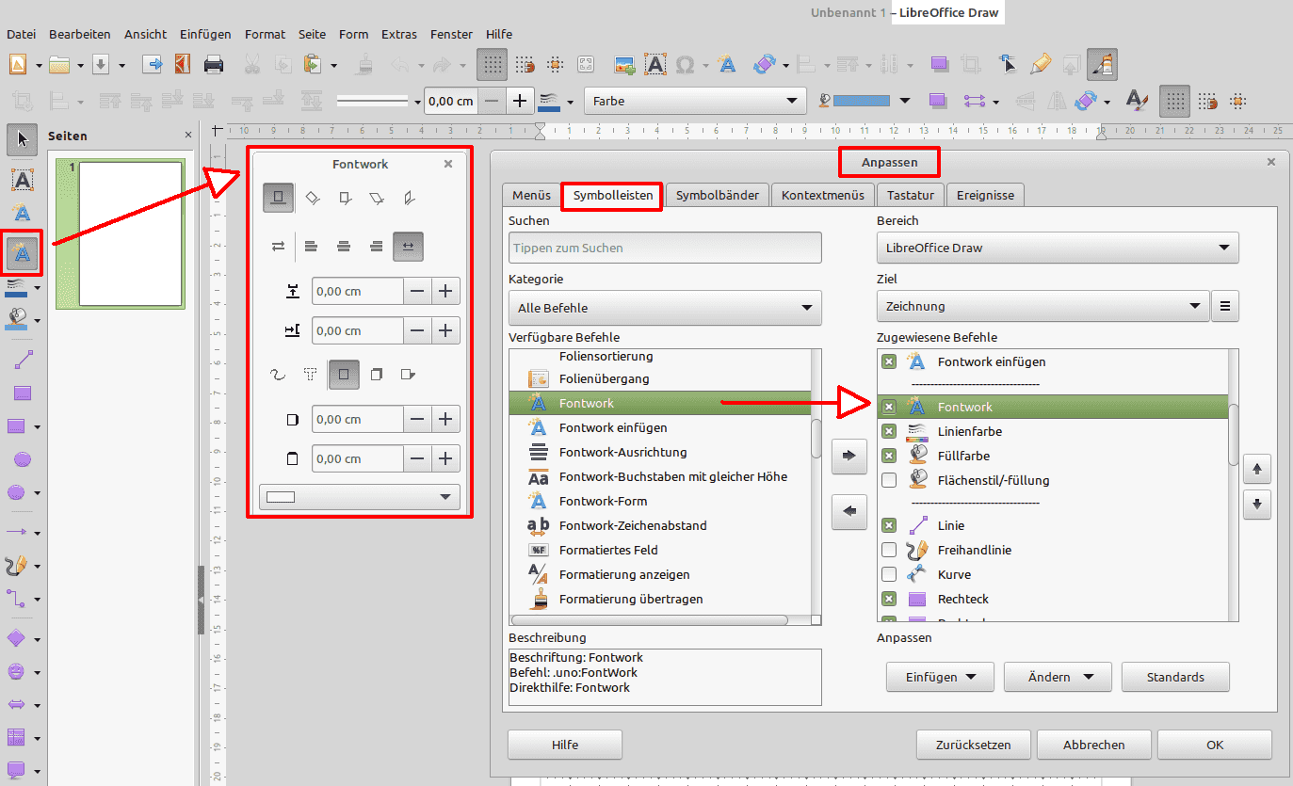Pick the Ellipse tool in left toolbar
Viewport: 1293px width, 786px height.
tap(23, 459)
